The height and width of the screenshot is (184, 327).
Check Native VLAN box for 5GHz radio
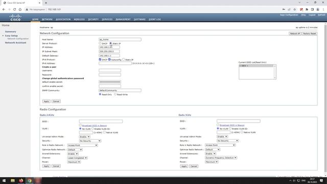[242, 132]
